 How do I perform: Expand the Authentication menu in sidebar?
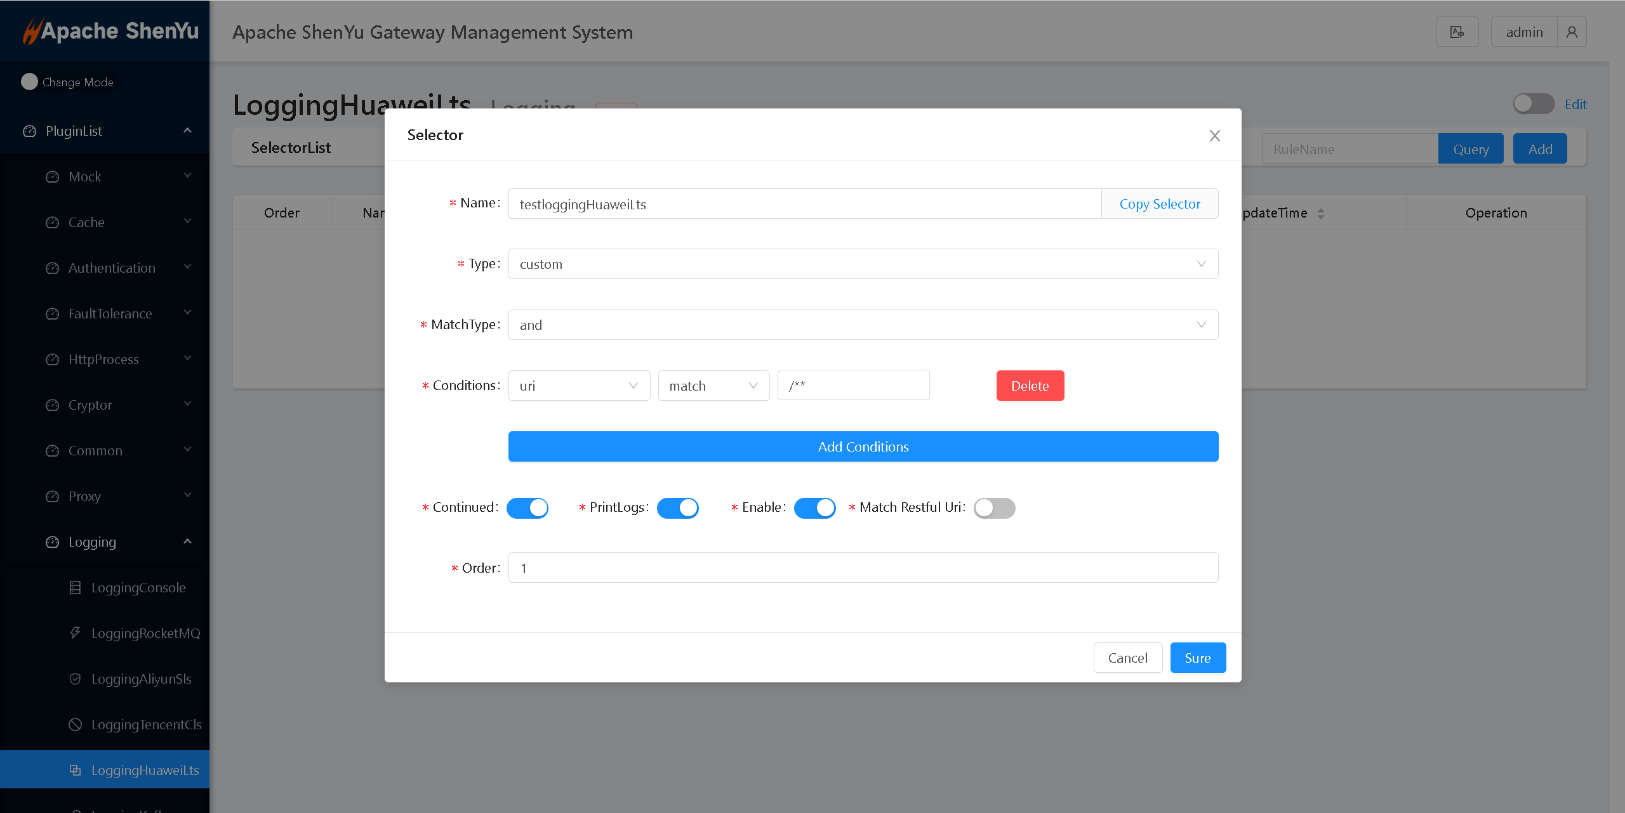click(112, 268)
